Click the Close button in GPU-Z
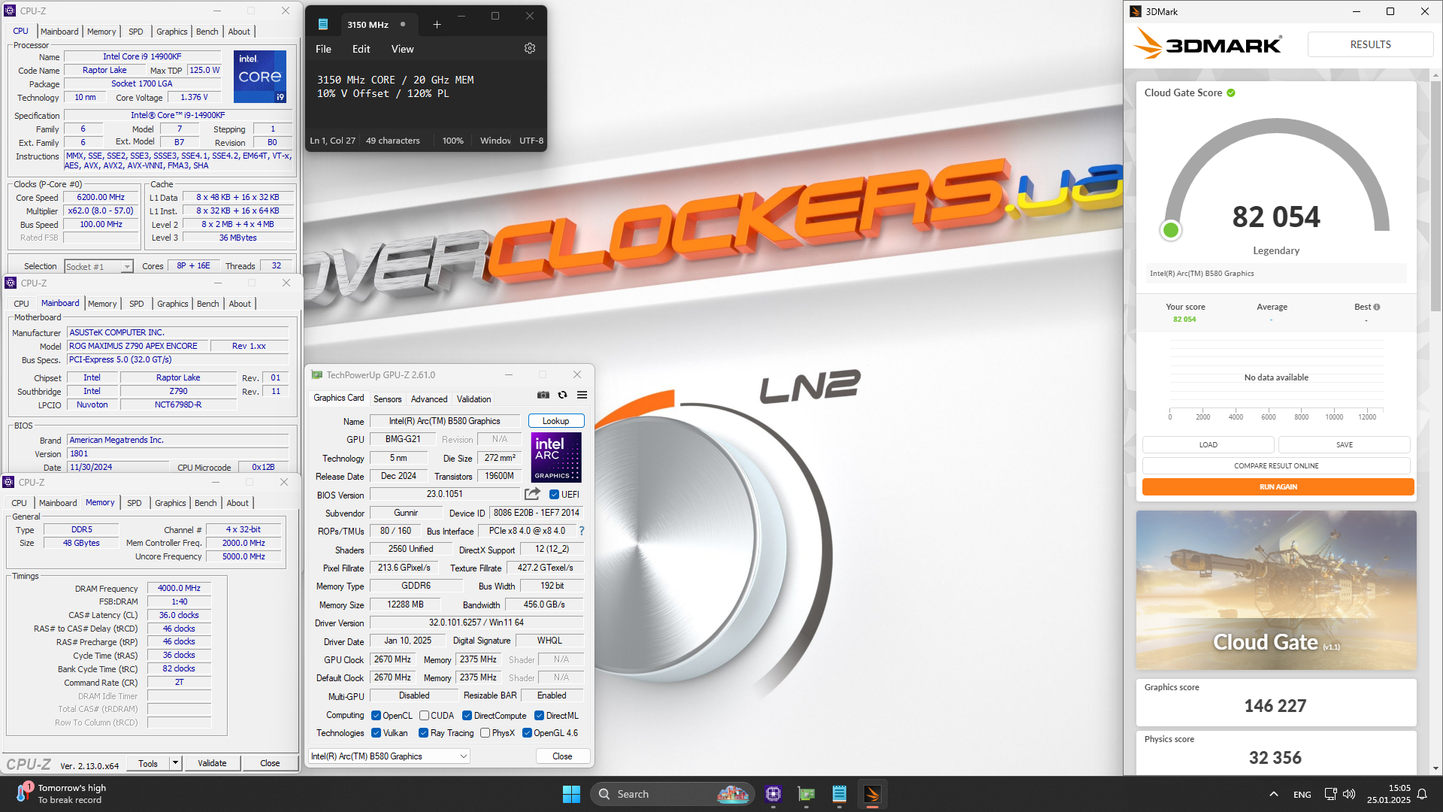The height and width of the screenshot is (812, 1443). [562, 756]
